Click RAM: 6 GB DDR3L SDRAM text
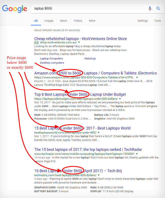The height and width of the screenshot is (198, 165). (x=57, y=115)
